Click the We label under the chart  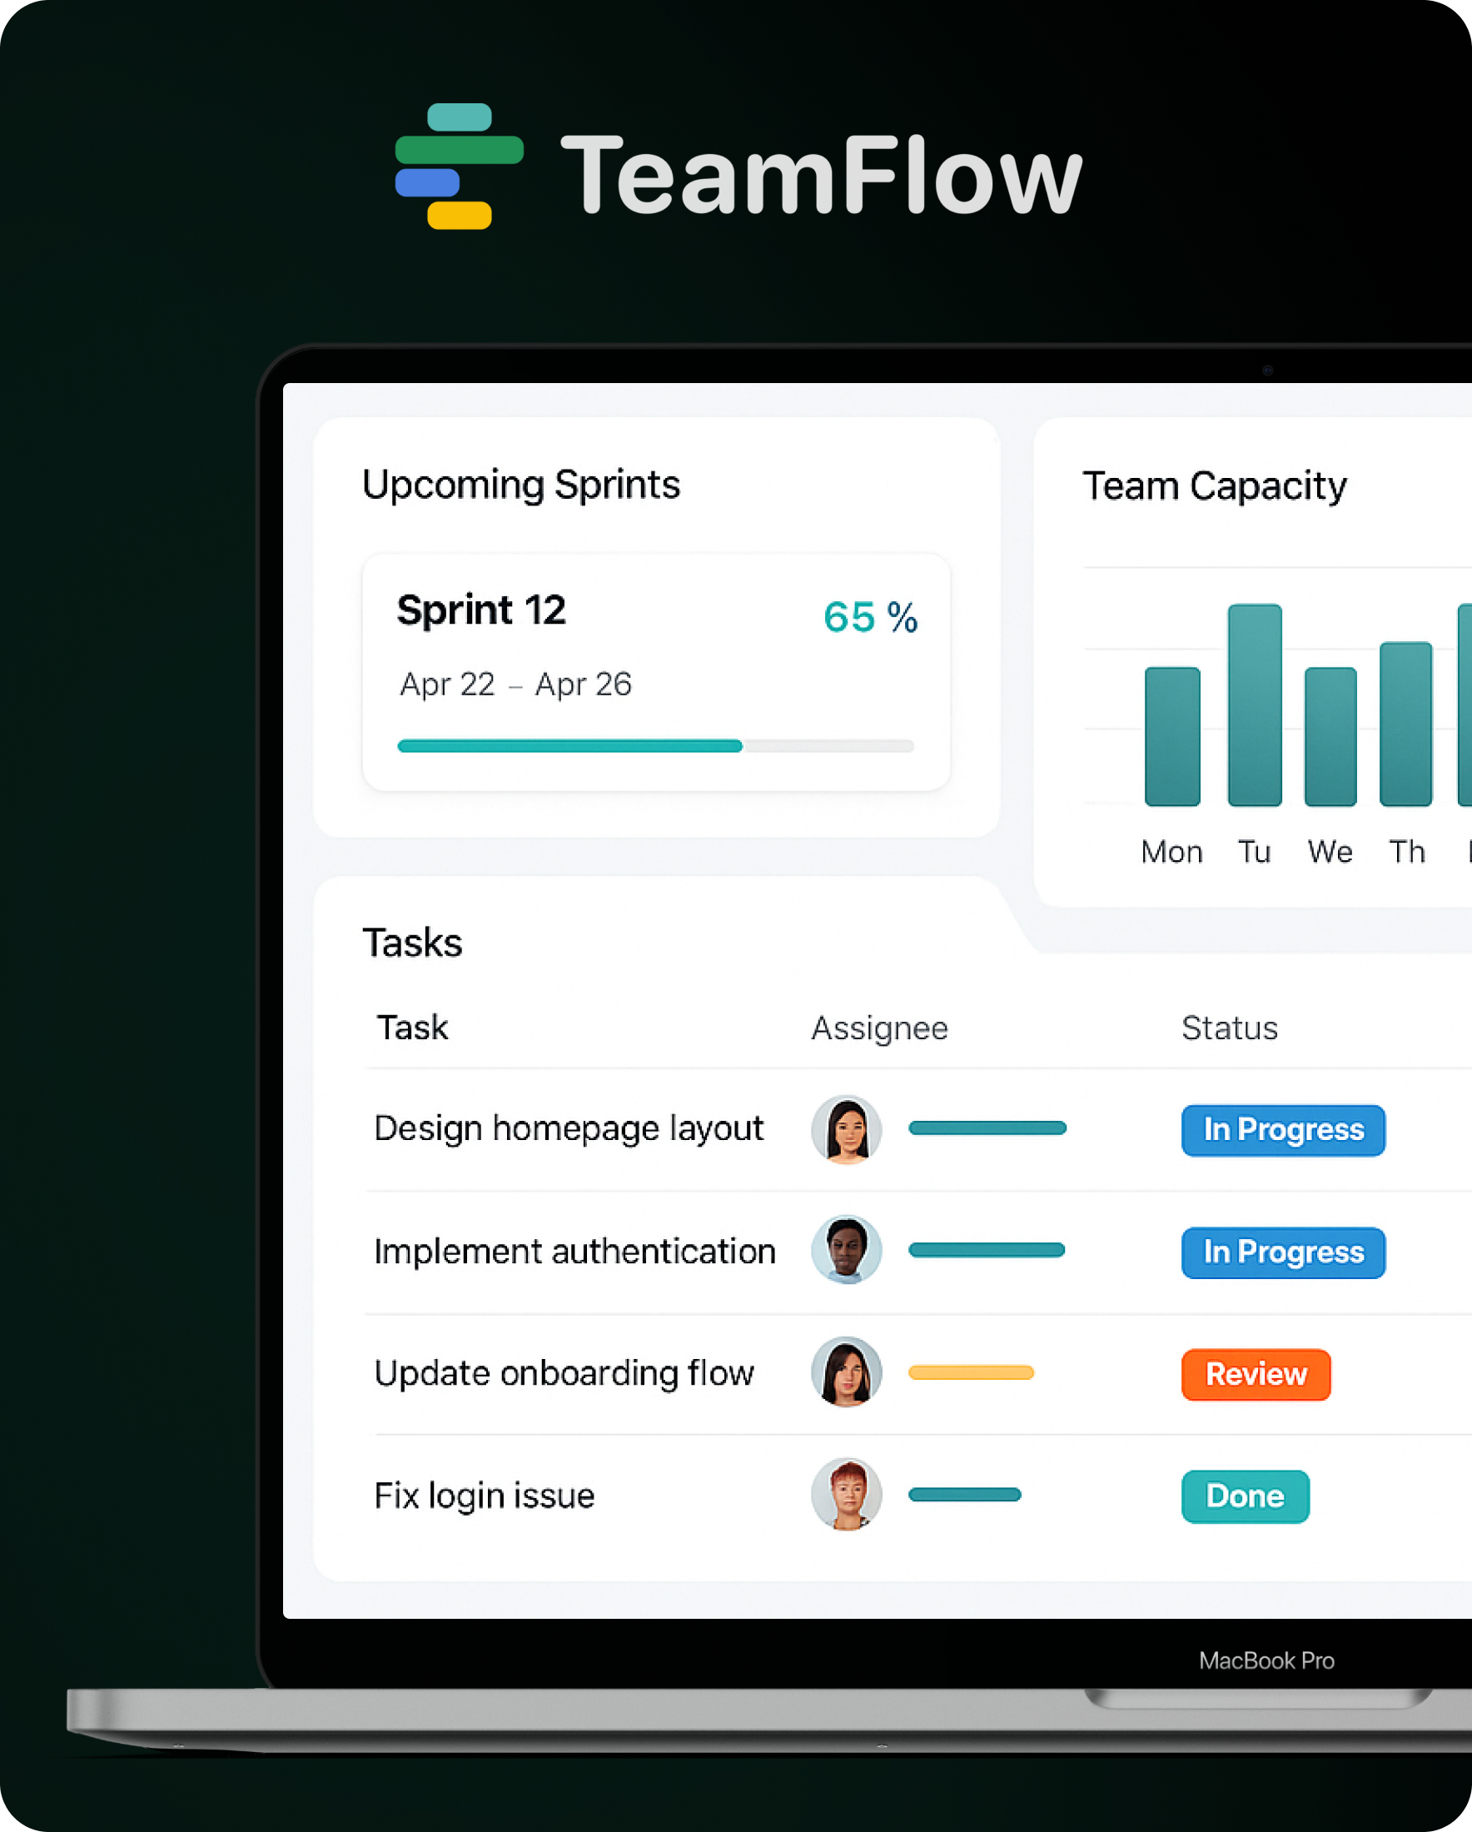pos(1330,851)
